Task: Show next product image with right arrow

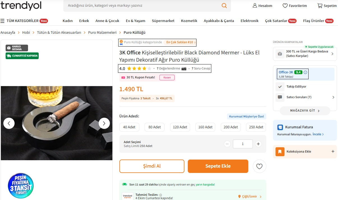Action: click(104, 123)
